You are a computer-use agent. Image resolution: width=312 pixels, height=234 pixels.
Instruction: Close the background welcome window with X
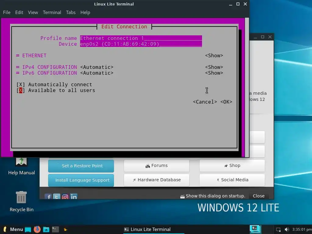pyautogui.click(x=270, y=37)
